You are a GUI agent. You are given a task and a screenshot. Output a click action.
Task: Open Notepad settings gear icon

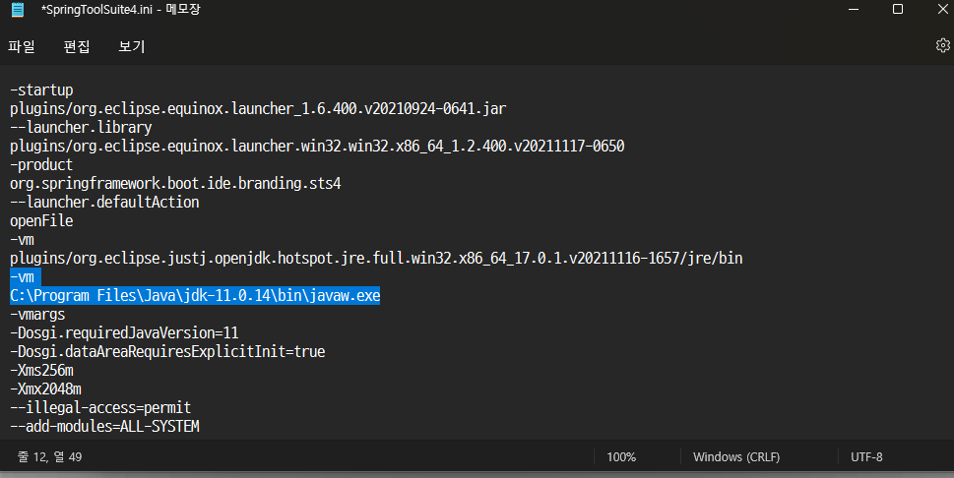coord(943,45)
